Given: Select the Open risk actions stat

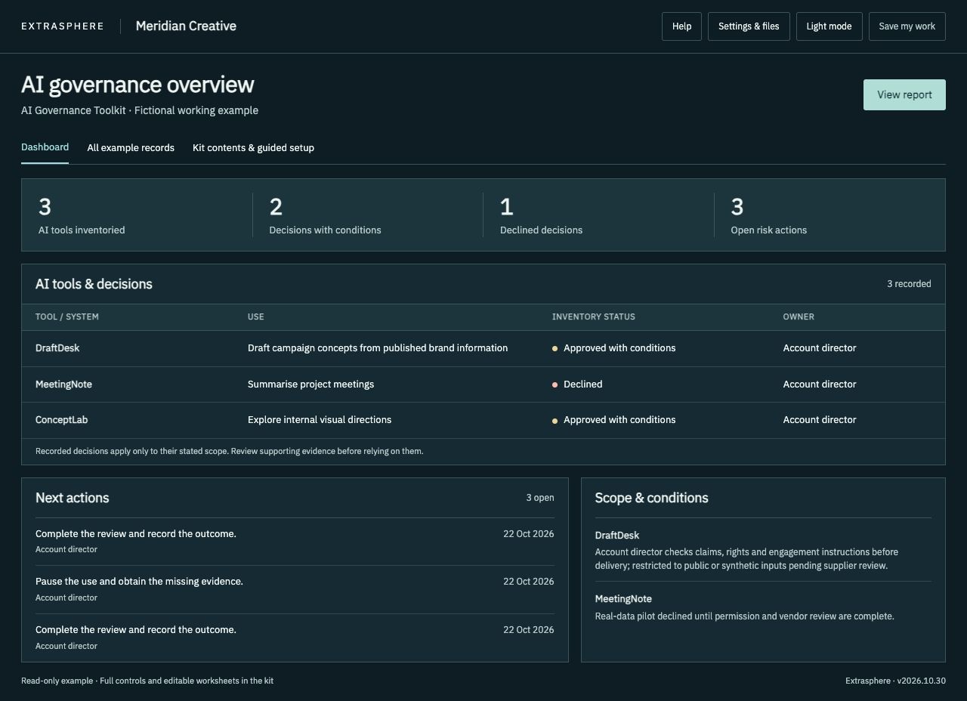Looking at the screenshot, I should (x=830, y=215).
